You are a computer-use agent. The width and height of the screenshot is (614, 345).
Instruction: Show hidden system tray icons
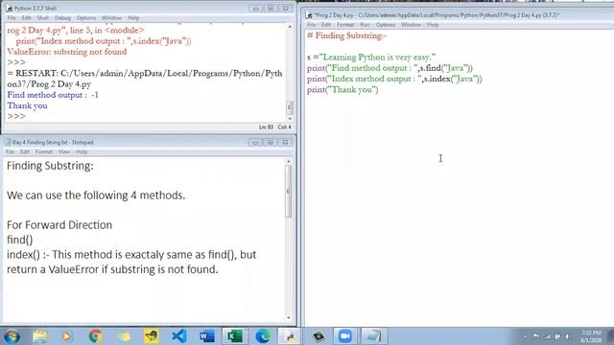[x=525, y=336]
